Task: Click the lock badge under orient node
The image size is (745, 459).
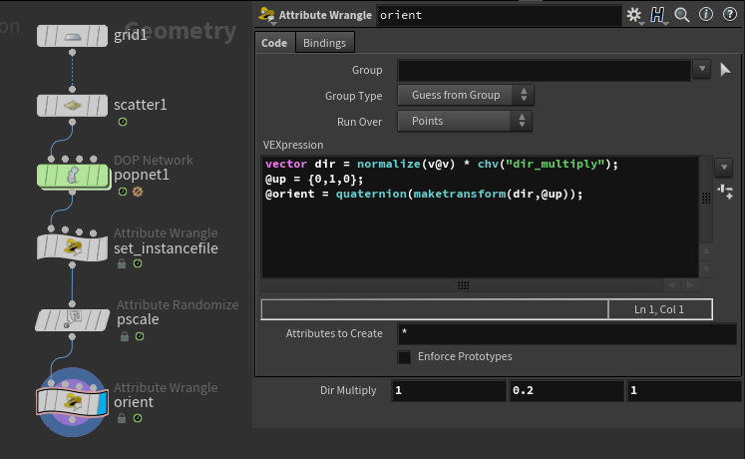Action: tap(122, 418)
